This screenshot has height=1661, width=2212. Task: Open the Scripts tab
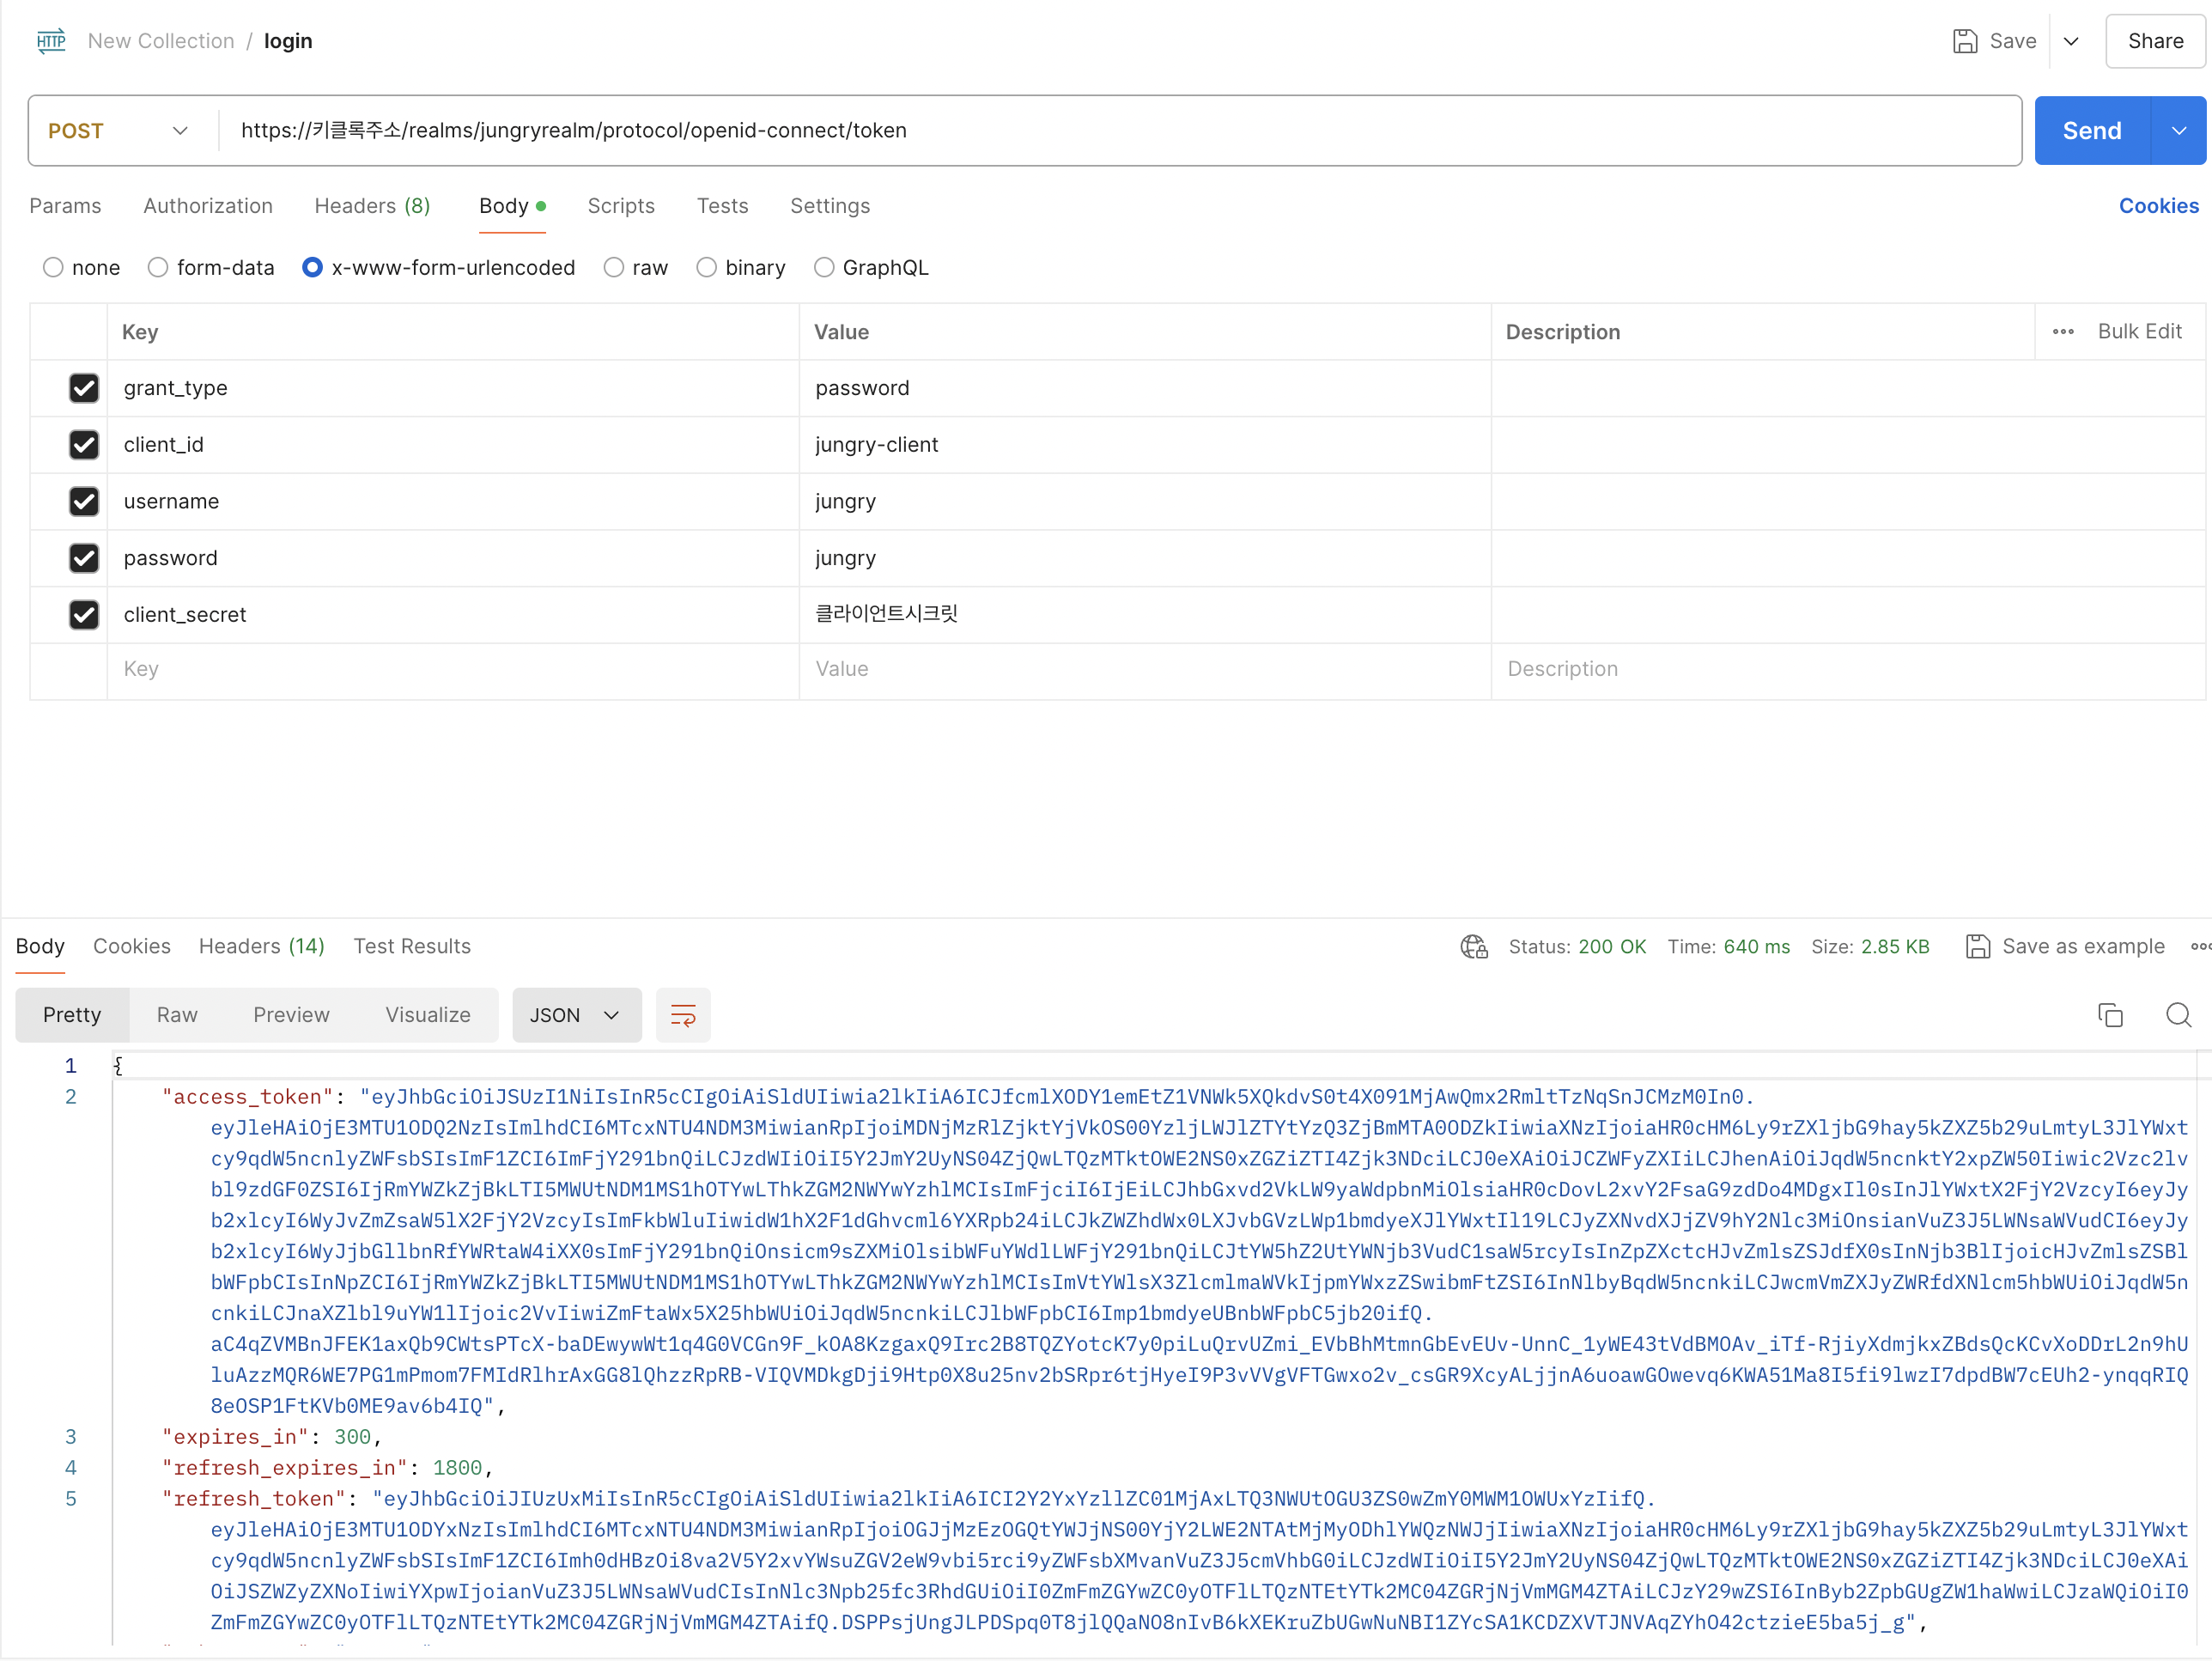621,206
